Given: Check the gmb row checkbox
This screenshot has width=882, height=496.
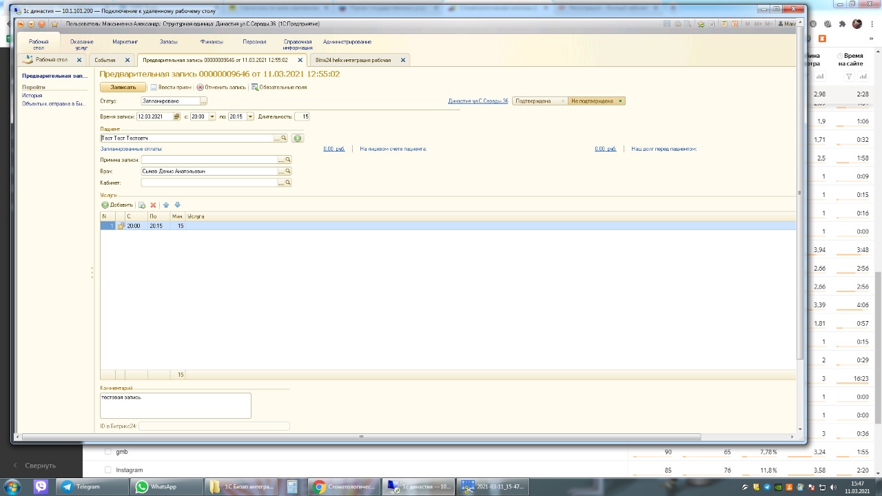Looking at the screenshot, I should (x=107, y=452).
